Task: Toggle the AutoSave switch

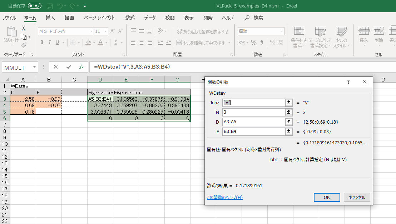Action: pos(35,6)
